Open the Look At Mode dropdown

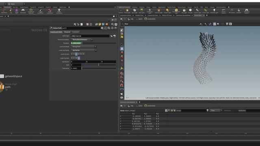pyautogui.click(x=84, y=47)
